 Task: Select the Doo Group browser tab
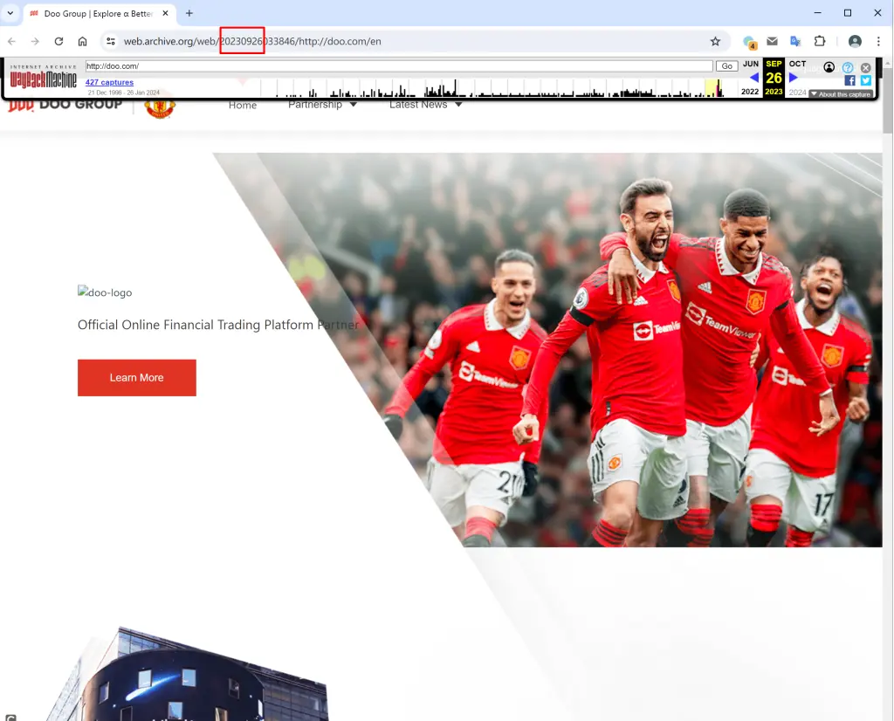pyautogui.click(x=100, y=13)
